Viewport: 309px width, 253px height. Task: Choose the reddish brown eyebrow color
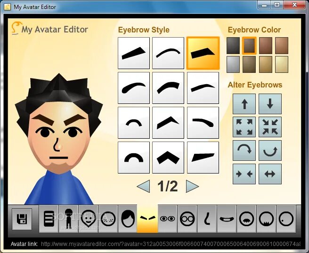(x=266, y=46)
